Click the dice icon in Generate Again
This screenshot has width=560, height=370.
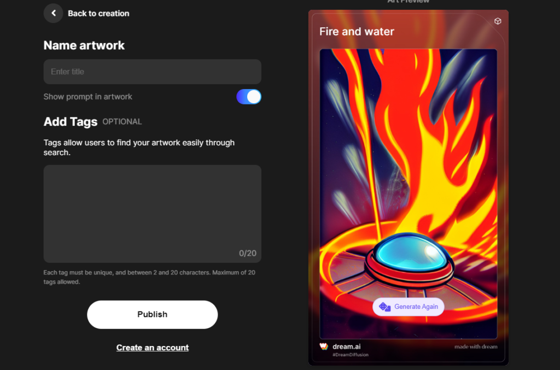pos(384,307)
